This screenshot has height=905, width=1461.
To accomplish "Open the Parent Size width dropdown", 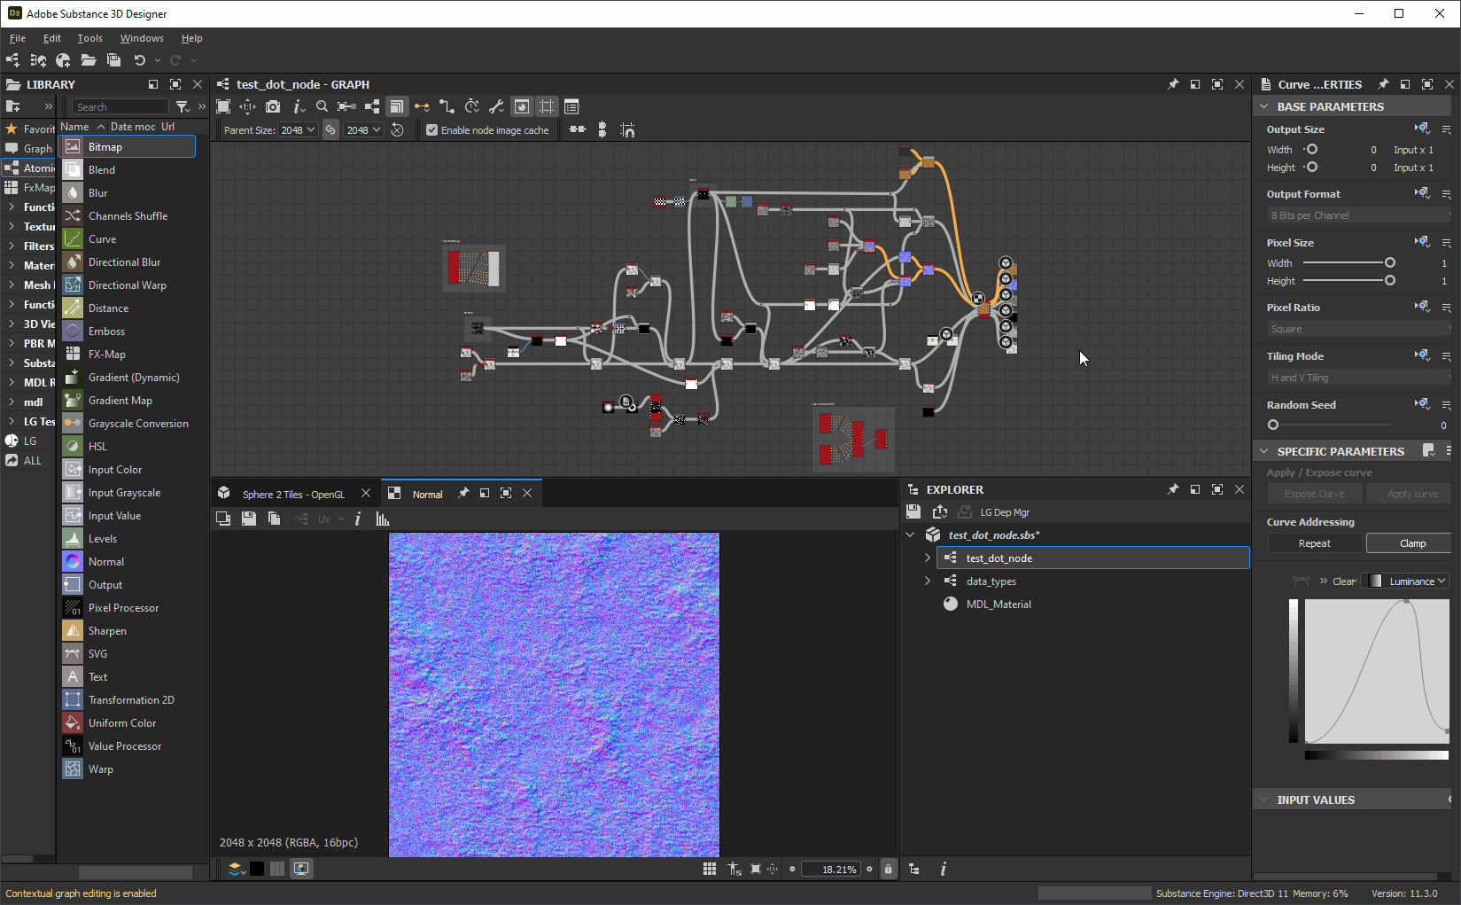I will 299,130.
